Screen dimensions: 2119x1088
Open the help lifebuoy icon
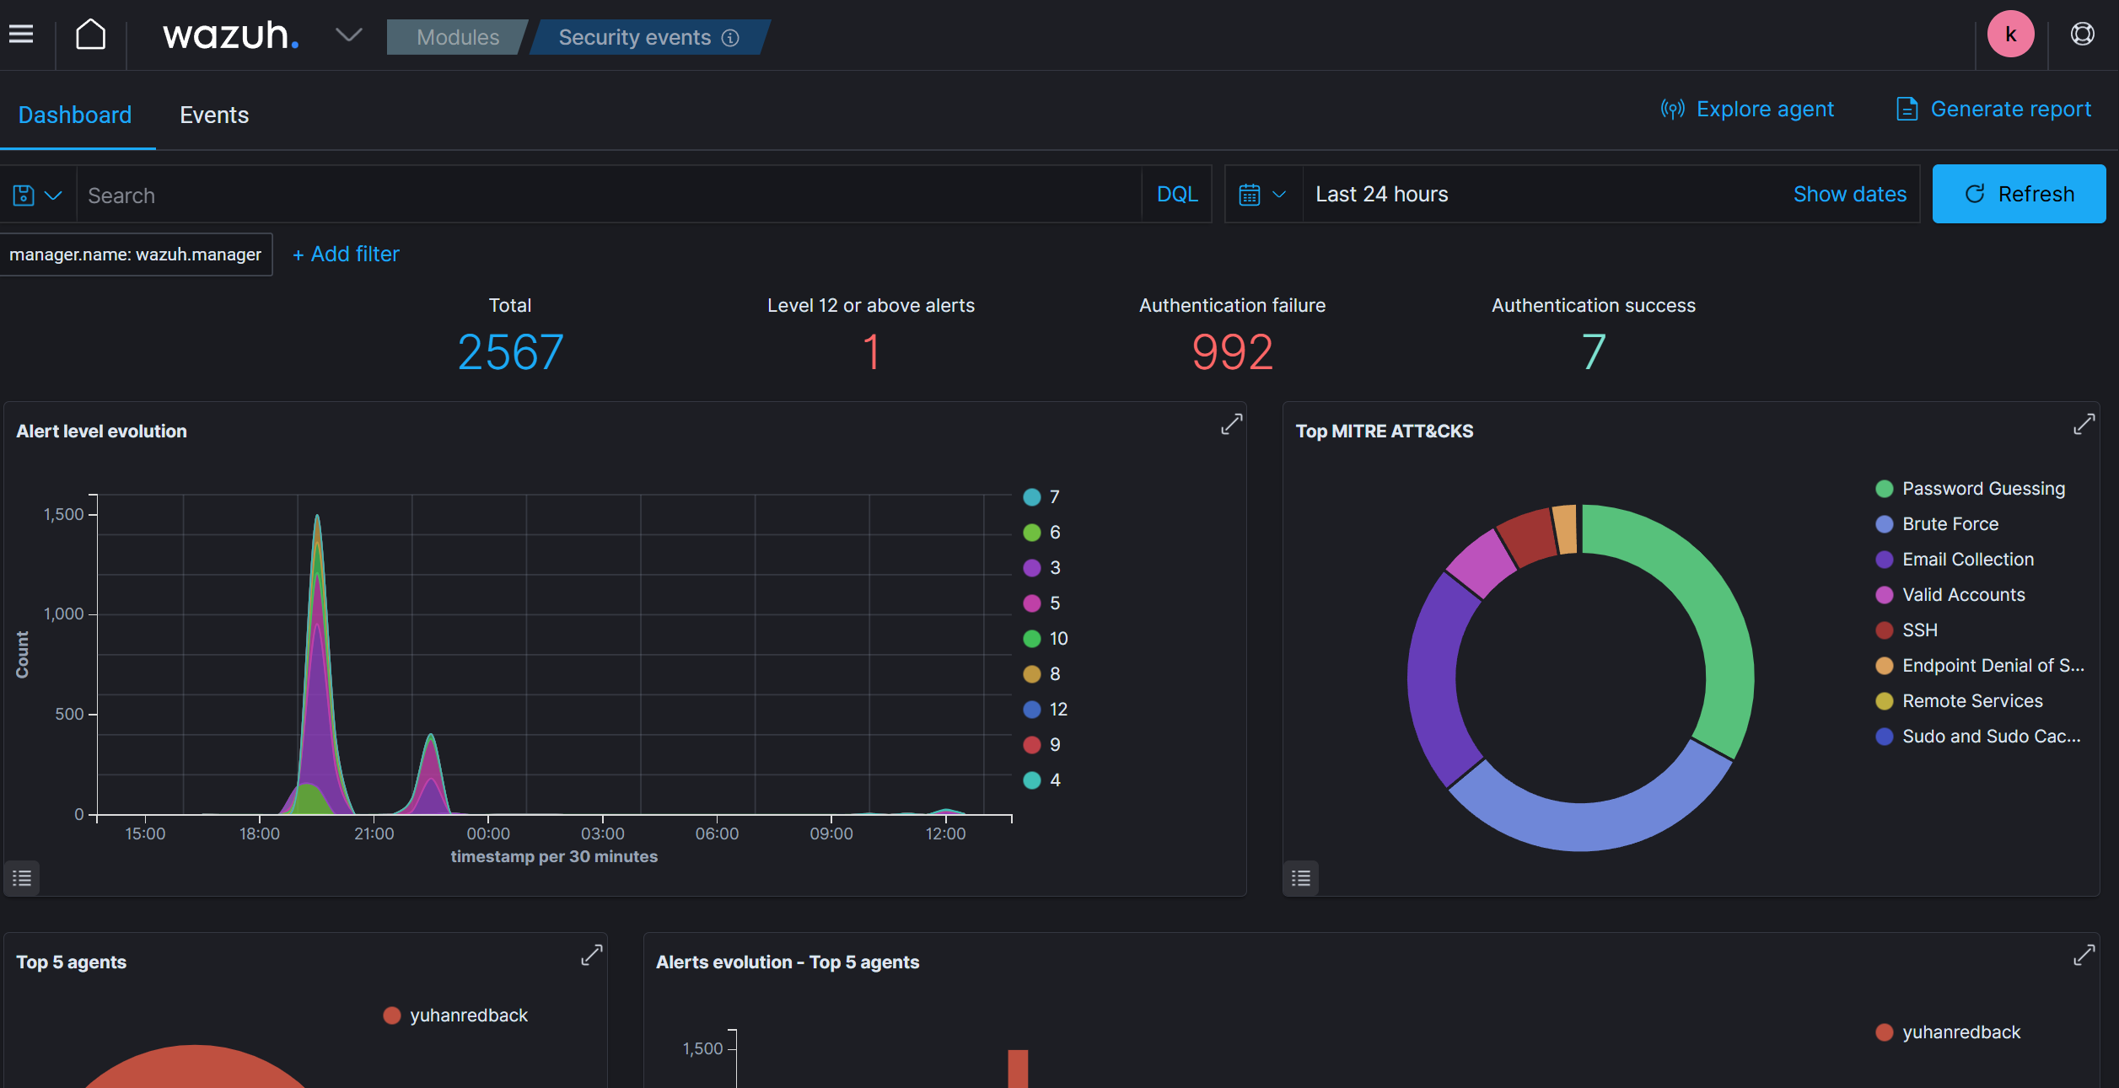click(x=2082, y=35)
